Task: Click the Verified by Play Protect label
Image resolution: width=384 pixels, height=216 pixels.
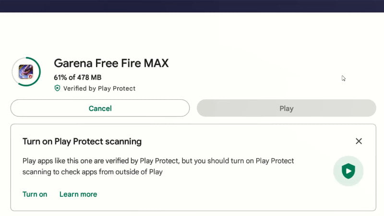Action: pyautogui.click(x=100, y=88)
